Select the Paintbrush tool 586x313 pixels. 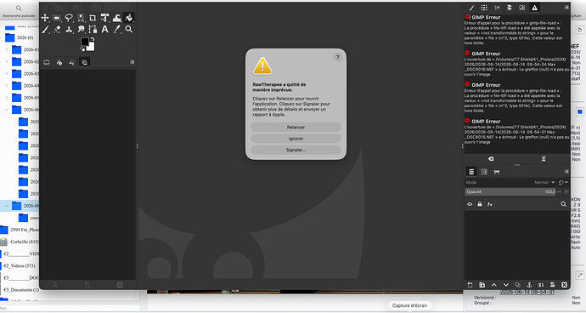pos(45,29)
